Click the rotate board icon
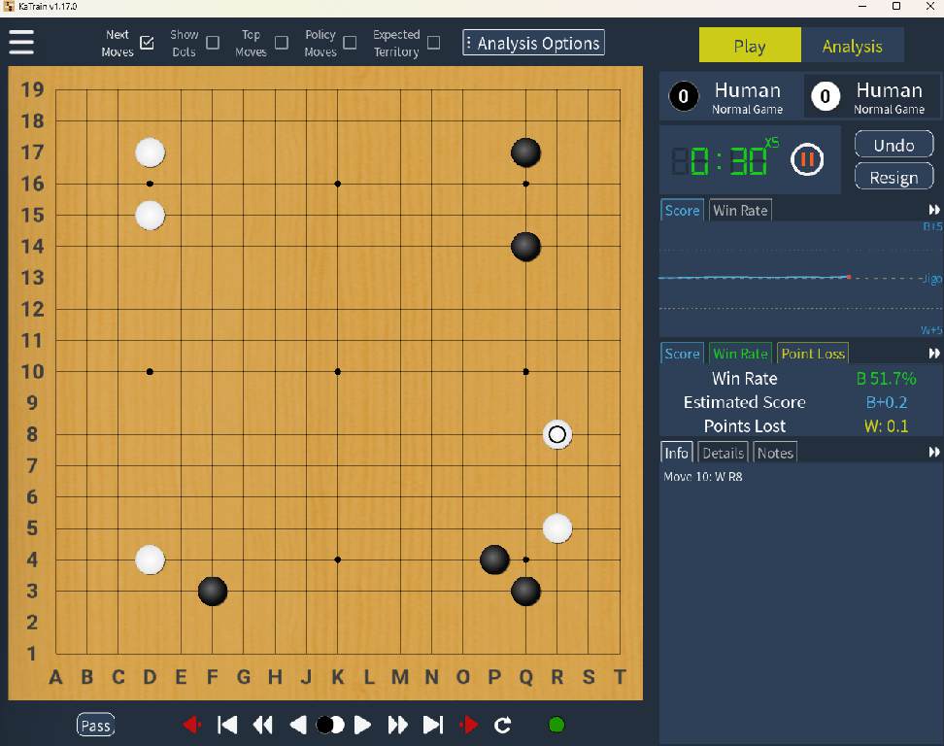Viewport: 944px width, 746px height. pos(502,725)
